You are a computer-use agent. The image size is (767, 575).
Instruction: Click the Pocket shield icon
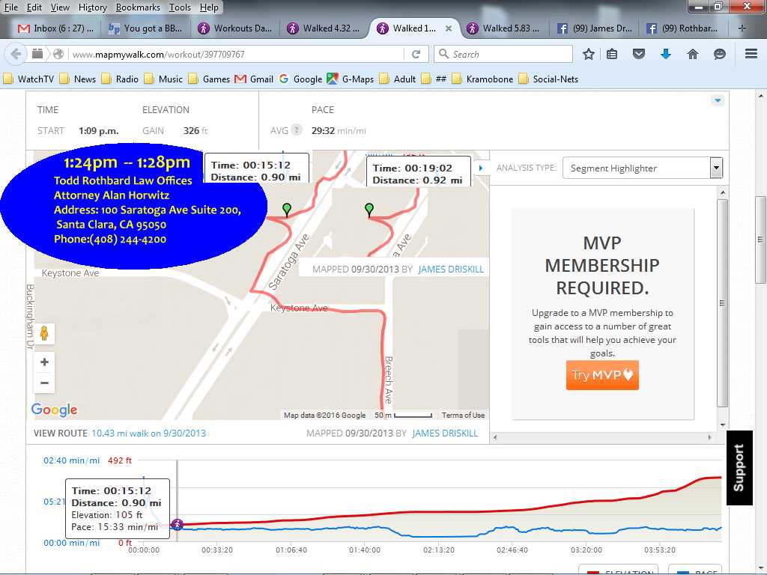pos(639,54)
